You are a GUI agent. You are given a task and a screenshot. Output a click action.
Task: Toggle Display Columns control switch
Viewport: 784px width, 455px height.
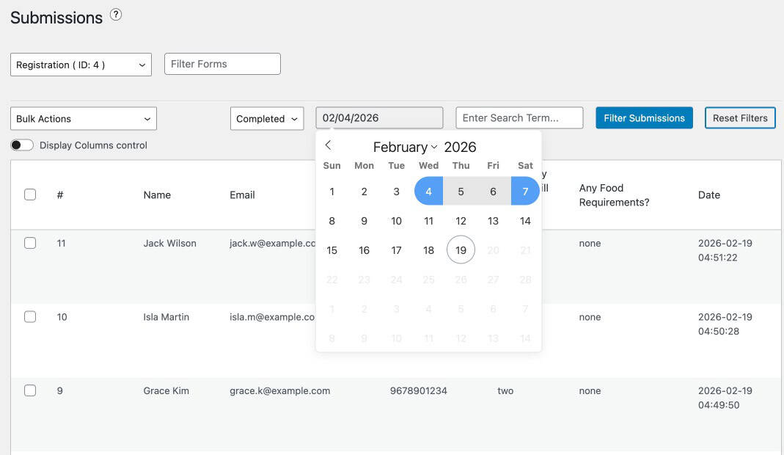(22, 145)
